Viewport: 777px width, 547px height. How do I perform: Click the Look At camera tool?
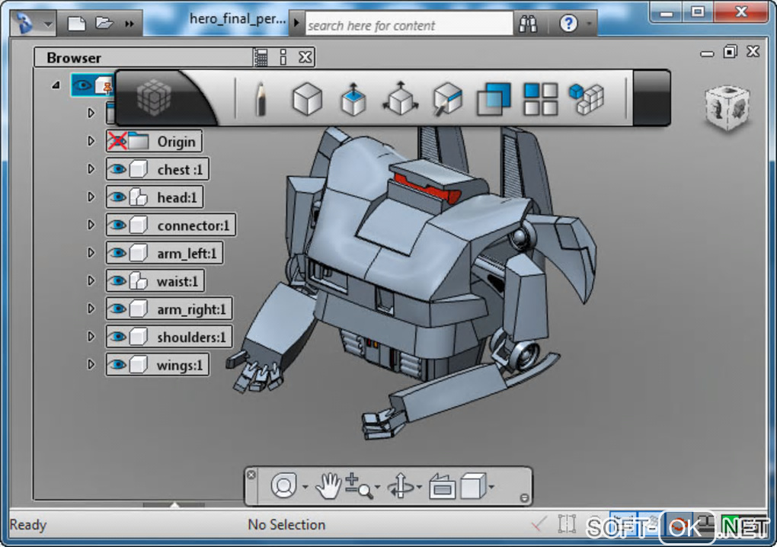442,486
